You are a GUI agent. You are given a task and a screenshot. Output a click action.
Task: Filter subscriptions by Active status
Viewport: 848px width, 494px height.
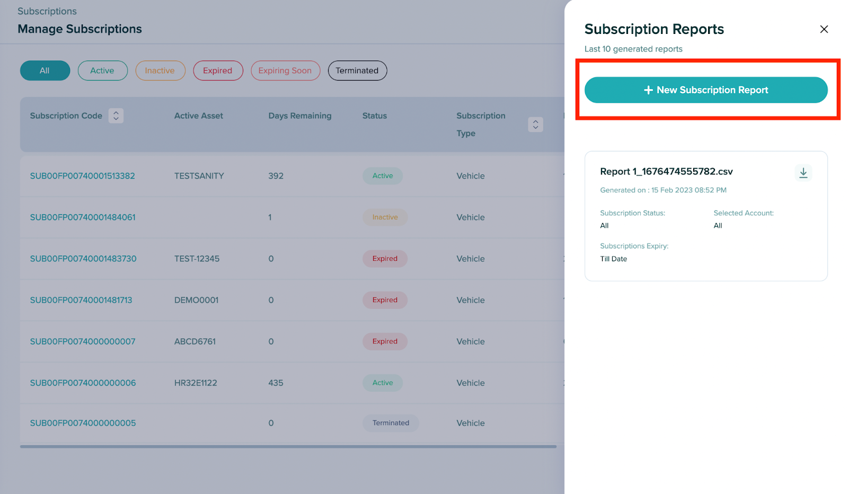[102, 70]
